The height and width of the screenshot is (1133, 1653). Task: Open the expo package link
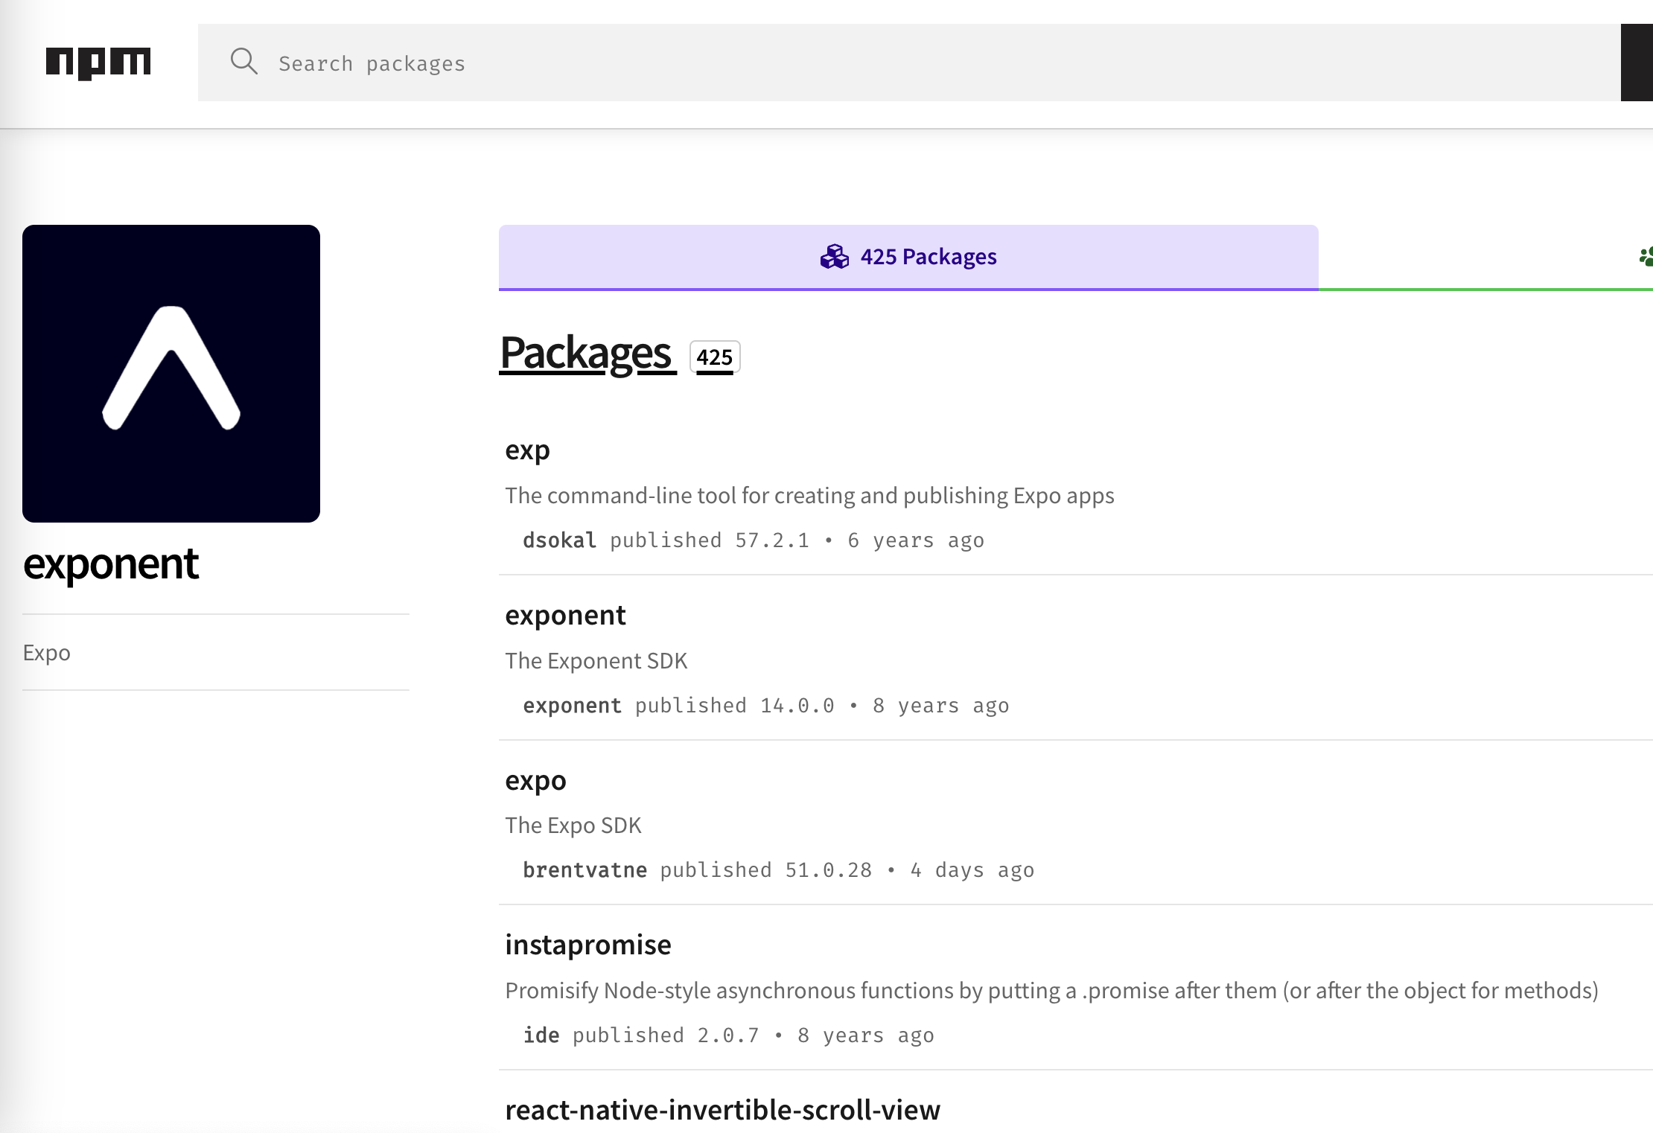click(535, 781)
